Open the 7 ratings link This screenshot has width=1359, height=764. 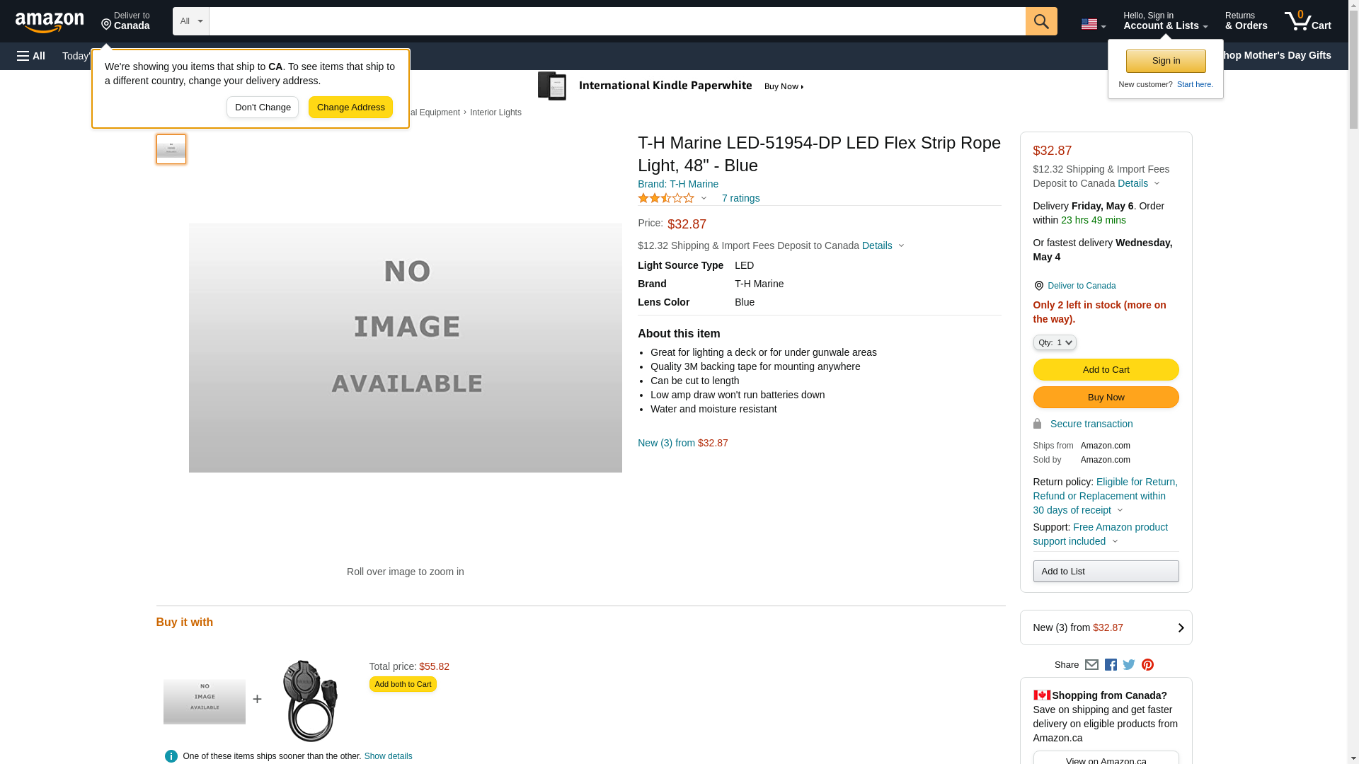740,199
